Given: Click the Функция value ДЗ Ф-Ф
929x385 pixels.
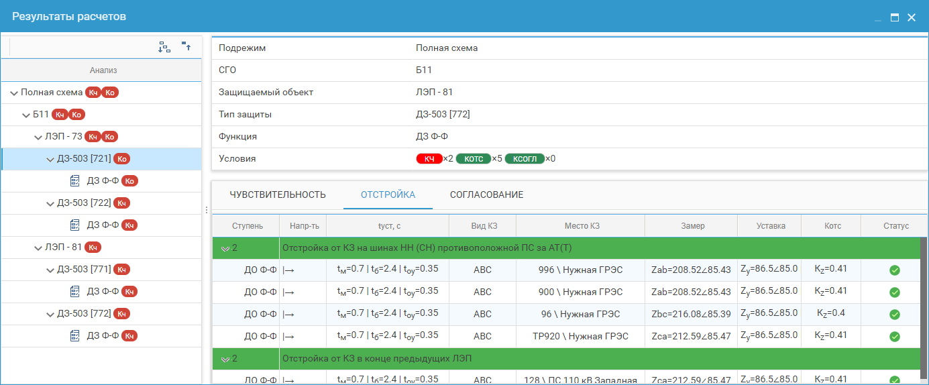Looking at the screenshot, I should pos(431,137).
